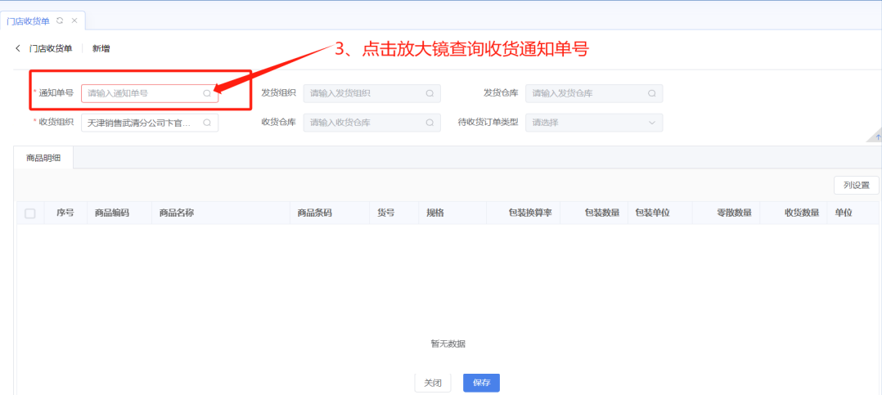
Task: Collapse form using the up arrow at right edge
Action: (877, 137)
